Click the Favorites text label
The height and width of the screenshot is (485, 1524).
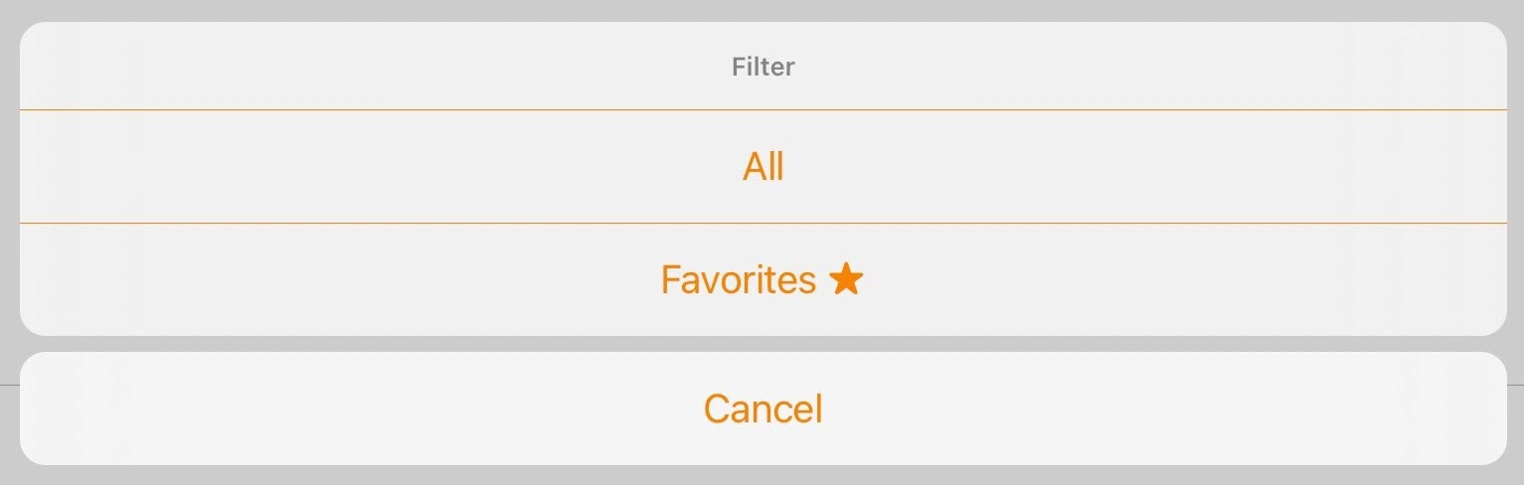coord(738,280)
